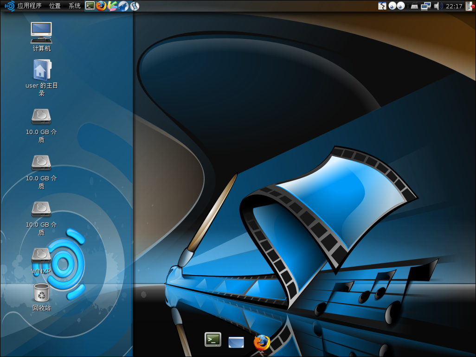Select the 10.0 GB drive directly above WINXP
This screenshot has width=476, height=357.
(x=42, y=218)
